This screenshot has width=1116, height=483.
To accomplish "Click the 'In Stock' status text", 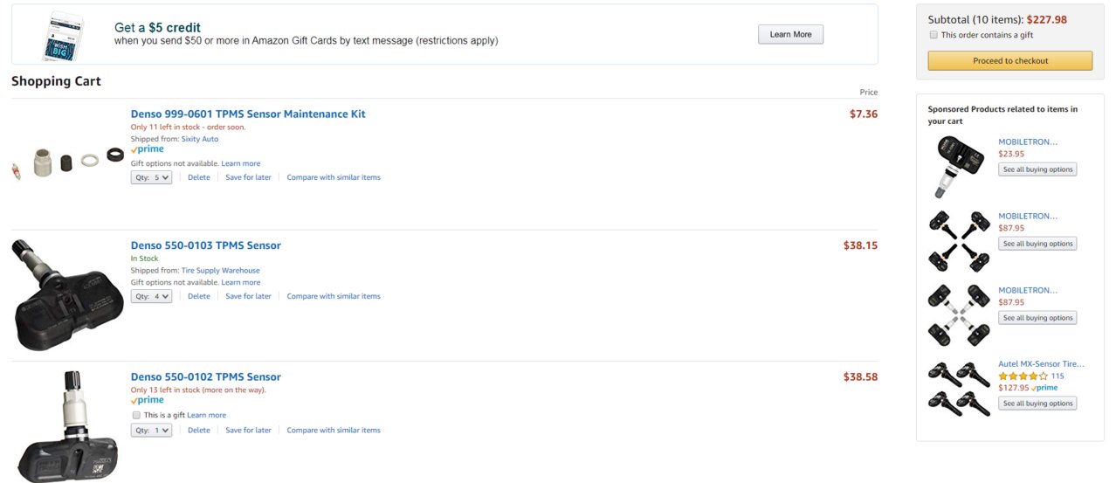I will click(145, 259).
